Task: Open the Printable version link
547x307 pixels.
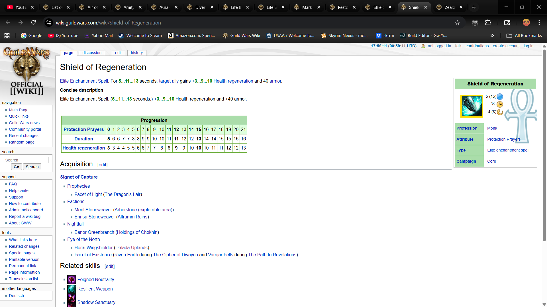Action: (24, 259)
